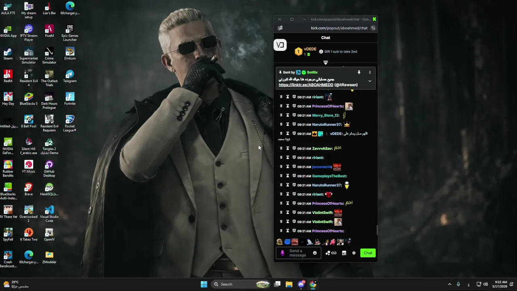
Task: Timeout user ViolintSwift on the crowd emote message
Action: (288, 212)
